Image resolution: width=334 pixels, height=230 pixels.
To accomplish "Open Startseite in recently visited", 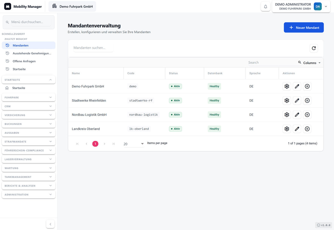I will [x=29, y=69].
